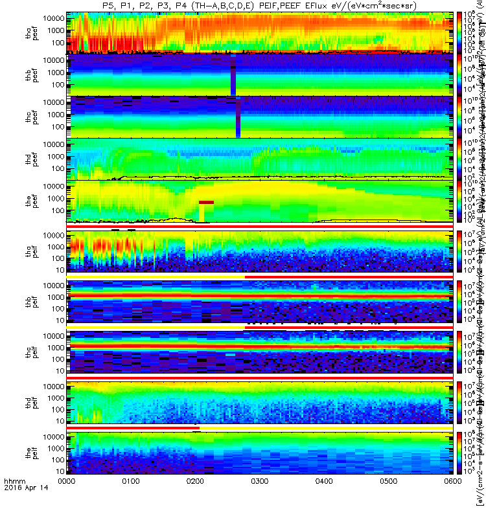Click the color bar beside the thb peif panel
This screenshot has width=486, height=518.
click(x=459, y=302)
